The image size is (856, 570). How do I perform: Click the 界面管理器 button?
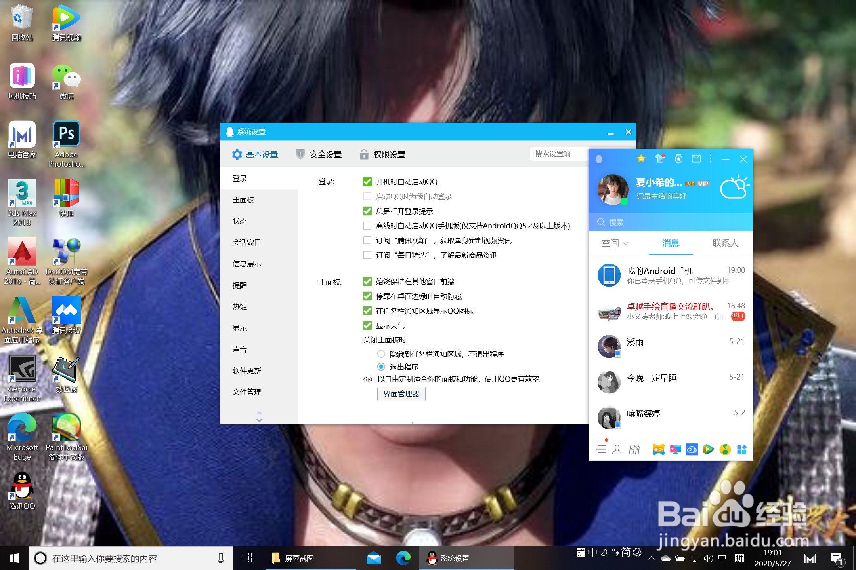[401, 394]
